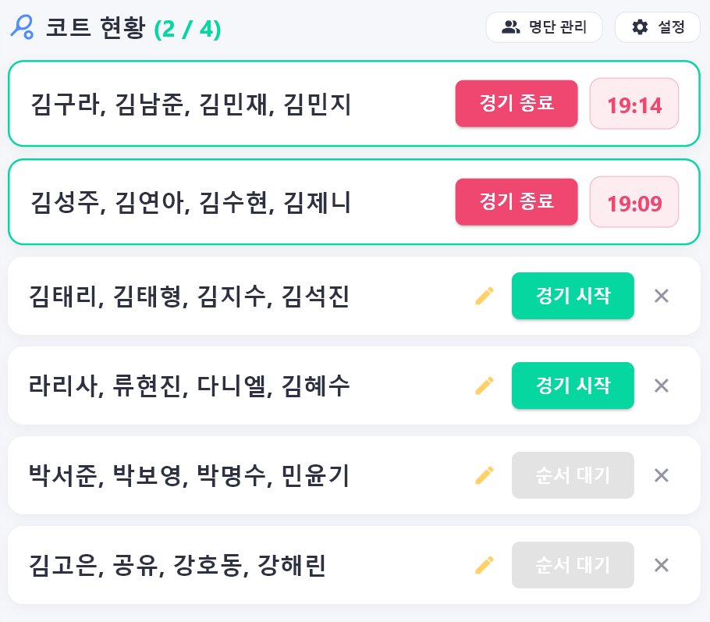Screen dimensions: 710x622
Task: Remove the 라리사 team using the X
Action: pos(662,386)
